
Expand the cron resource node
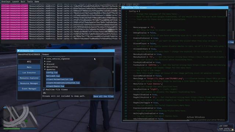[45, 62]
